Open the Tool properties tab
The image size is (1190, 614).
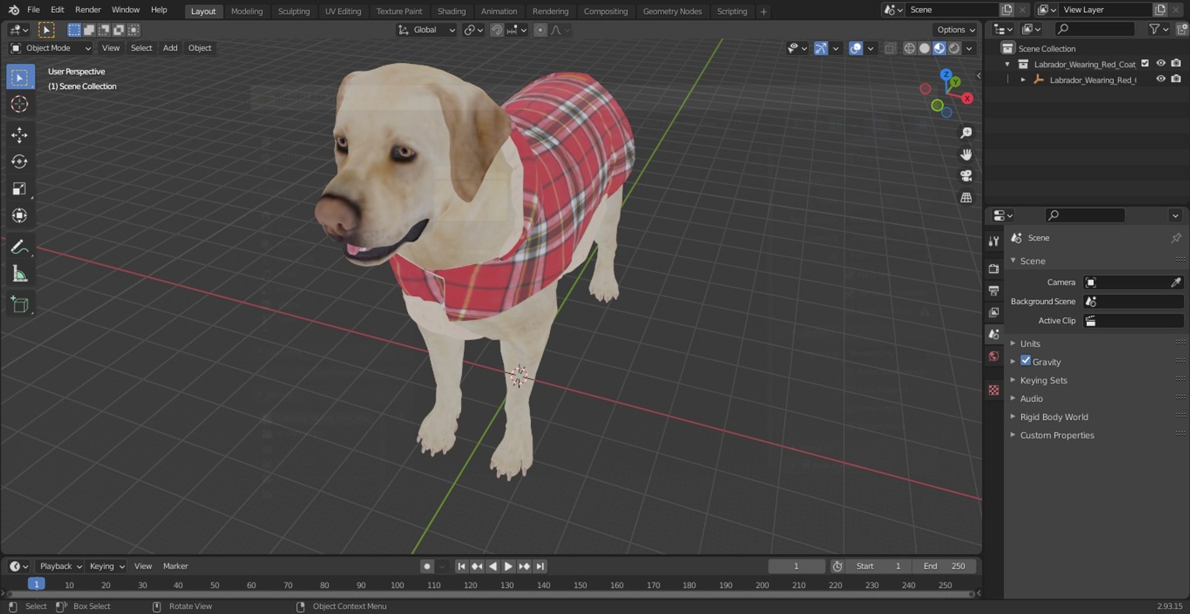994,241
